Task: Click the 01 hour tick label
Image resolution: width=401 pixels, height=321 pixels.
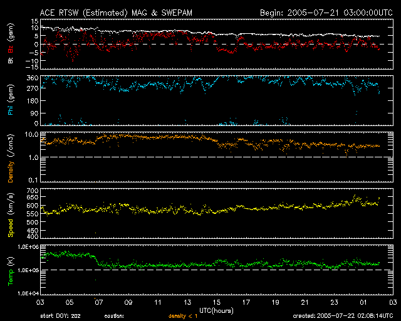Action: [x=363, y=302]
